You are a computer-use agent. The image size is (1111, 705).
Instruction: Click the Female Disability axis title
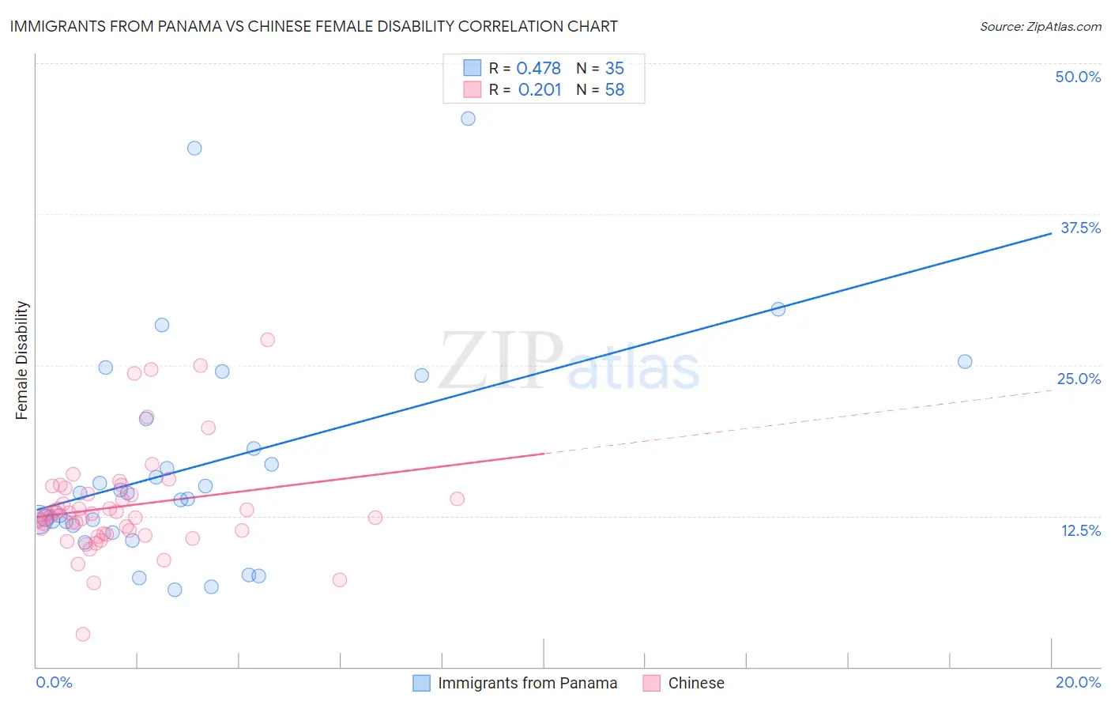[22, 360]
